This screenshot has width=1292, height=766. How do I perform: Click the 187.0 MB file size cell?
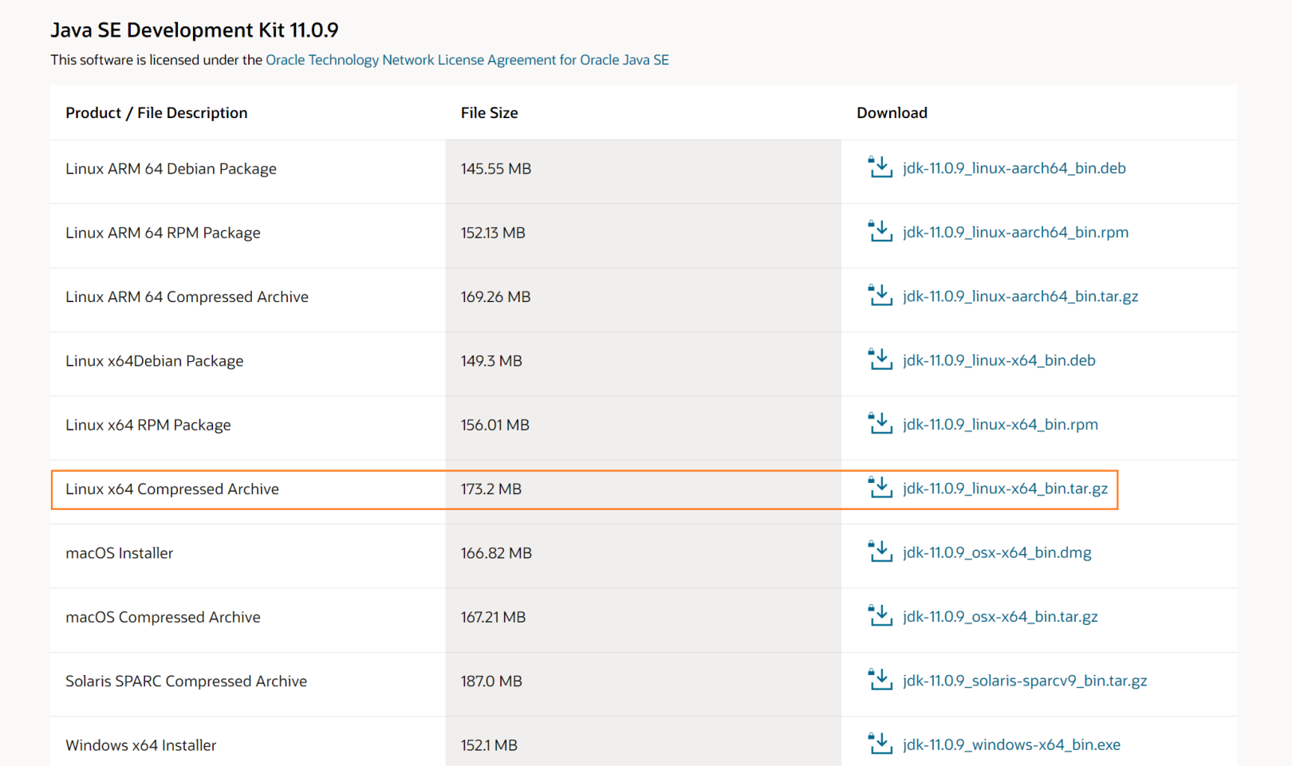tap(644, 685)
